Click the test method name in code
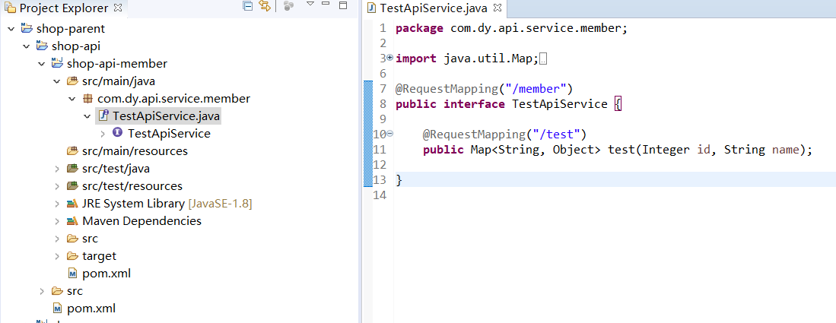The width and height of the screenshot is (836, 323). coord(621,150)
